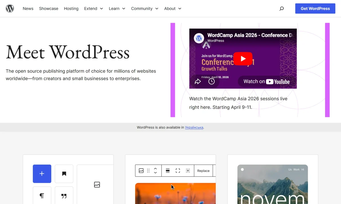Expand the Learn menu
The height and width of the screenshot is (204, 341).
(x=117, y=8)
